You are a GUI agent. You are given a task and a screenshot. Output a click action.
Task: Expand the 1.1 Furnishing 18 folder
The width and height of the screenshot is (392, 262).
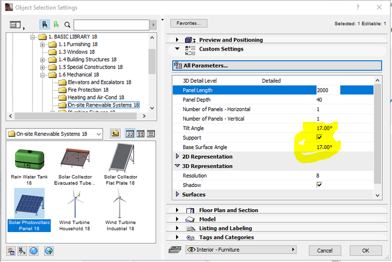coord(42,45)
